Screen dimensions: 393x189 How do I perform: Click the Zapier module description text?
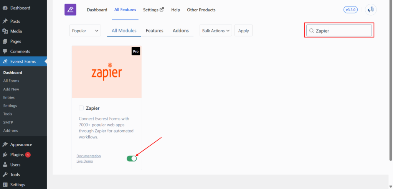coord(106,128)
